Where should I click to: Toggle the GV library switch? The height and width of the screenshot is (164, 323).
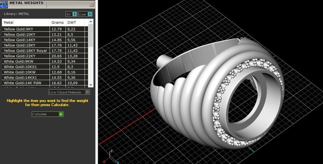[71, 14]
